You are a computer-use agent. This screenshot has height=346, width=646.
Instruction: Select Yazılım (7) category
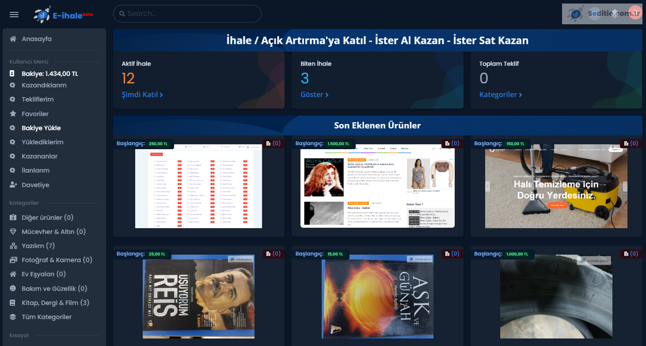tap(38, 246)
